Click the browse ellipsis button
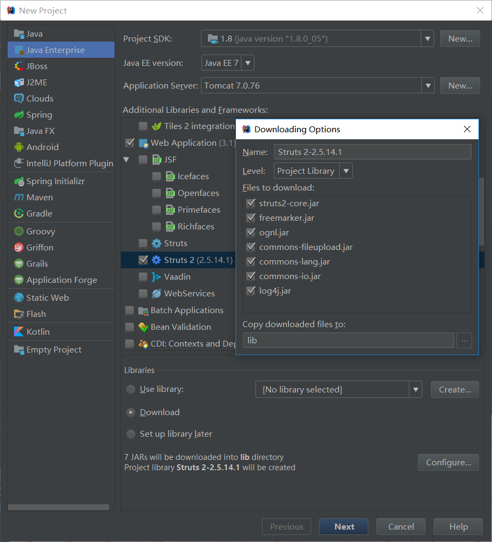 tap(464, 341)
